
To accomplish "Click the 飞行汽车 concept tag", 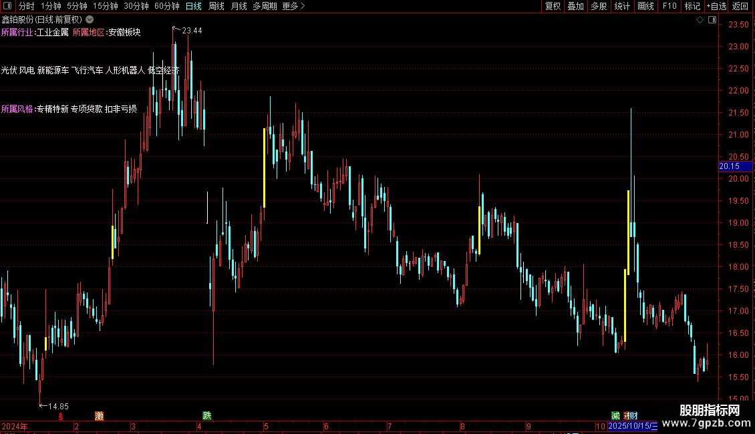I will tap(87, 70).
